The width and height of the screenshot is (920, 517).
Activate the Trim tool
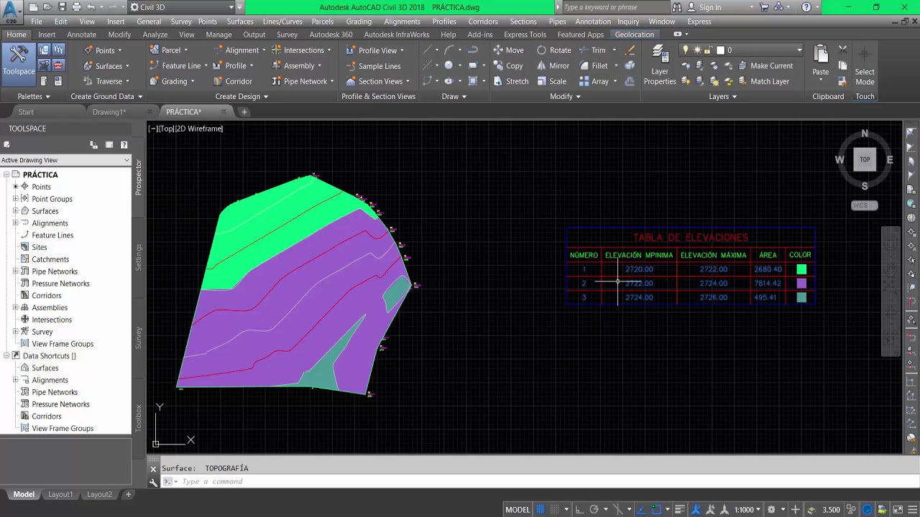pos(592,50)
